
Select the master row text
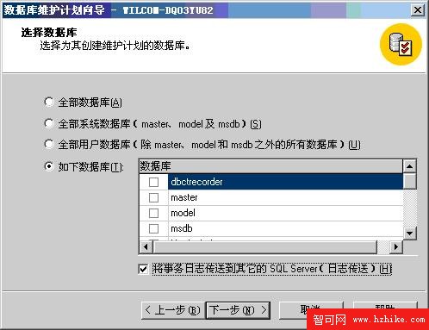(x=184, y=197)
